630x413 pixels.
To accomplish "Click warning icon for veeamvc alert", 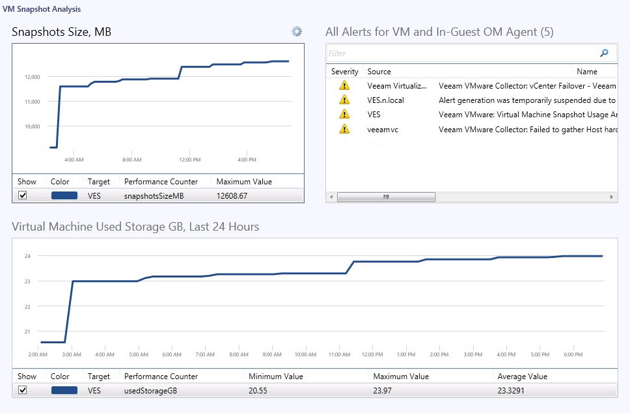I will [x=344, y=129].
